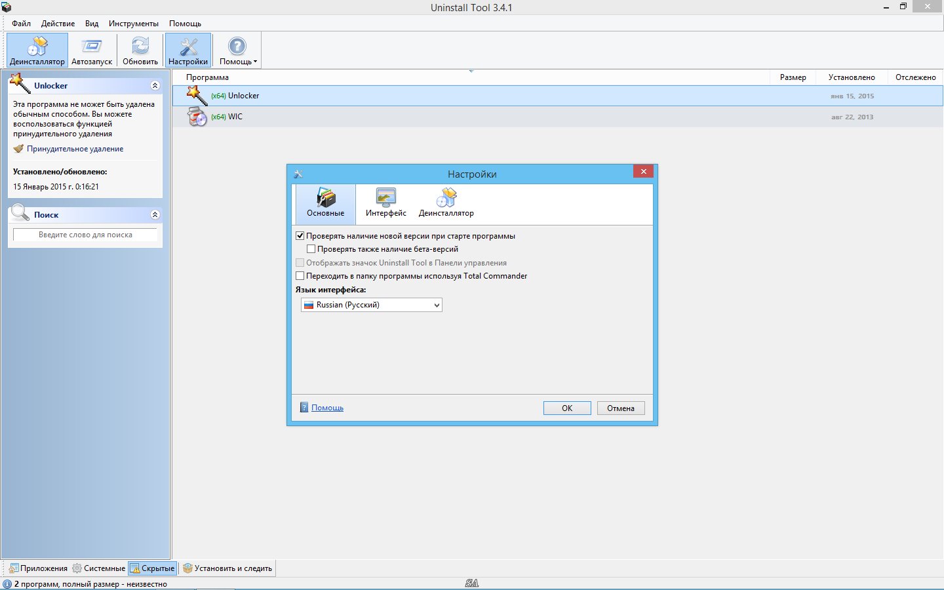
Task: Restore down the main window
Action: (x=903, y=7)
